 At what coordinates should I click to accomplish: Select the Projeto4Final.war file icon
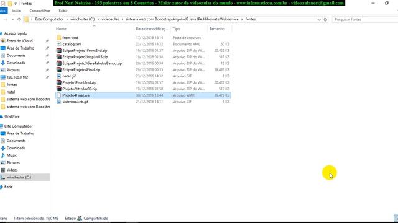pyautogui.click(x=59, y=95)
